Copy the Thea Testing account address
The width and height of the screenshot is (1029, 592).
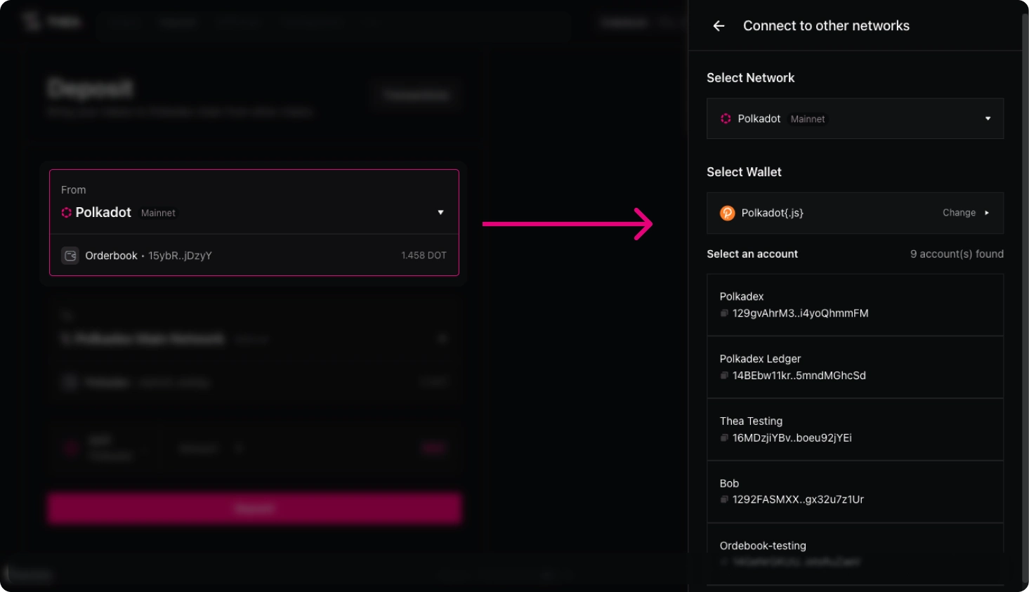pos(724,438)
